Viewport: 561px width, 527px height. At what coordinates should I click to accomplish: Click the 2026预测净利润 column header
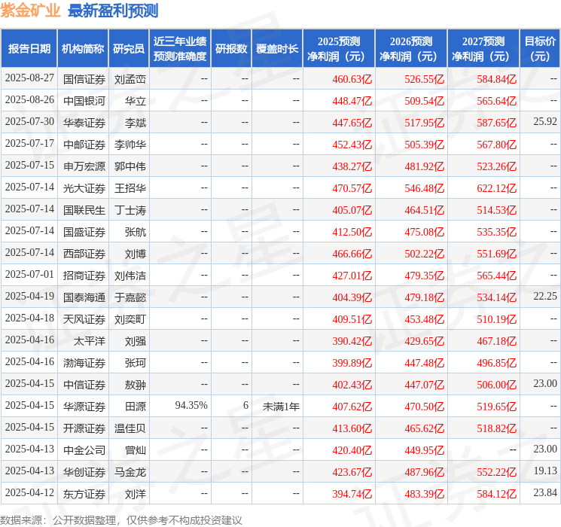coord(411,48)
